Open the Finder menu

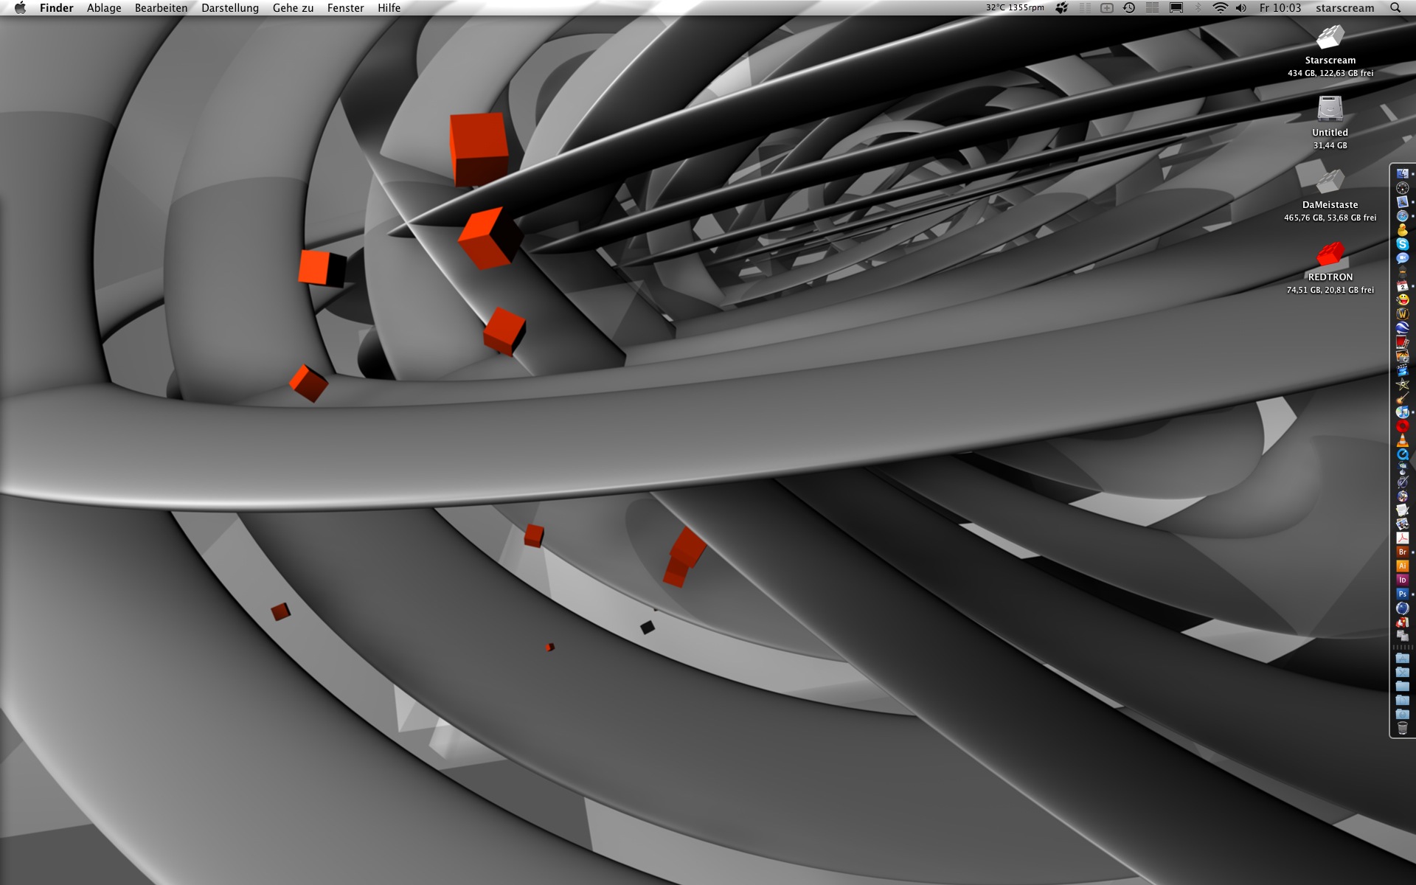(56, 8)
